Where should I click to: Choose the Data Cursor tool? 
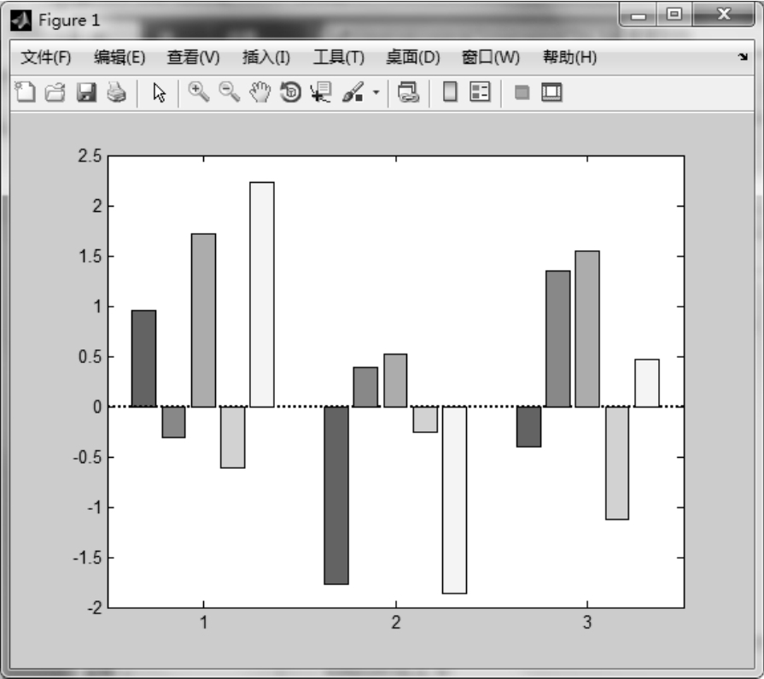[321, 92]
